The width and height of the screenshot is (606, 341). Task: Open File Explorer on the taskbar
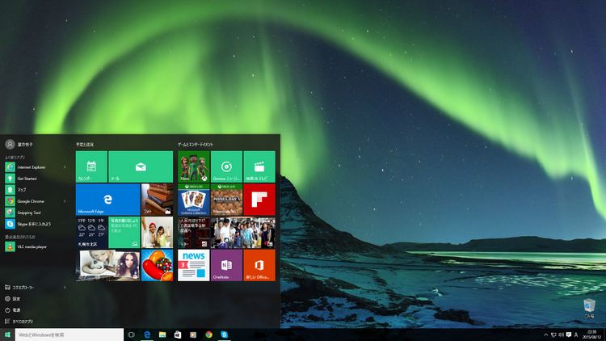[x=162, y=335]
